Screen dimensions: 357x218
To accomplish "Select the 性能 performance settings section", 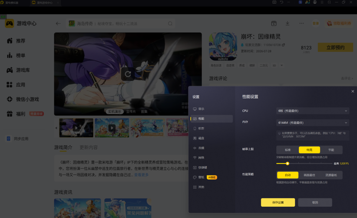I will coord(211,119).
